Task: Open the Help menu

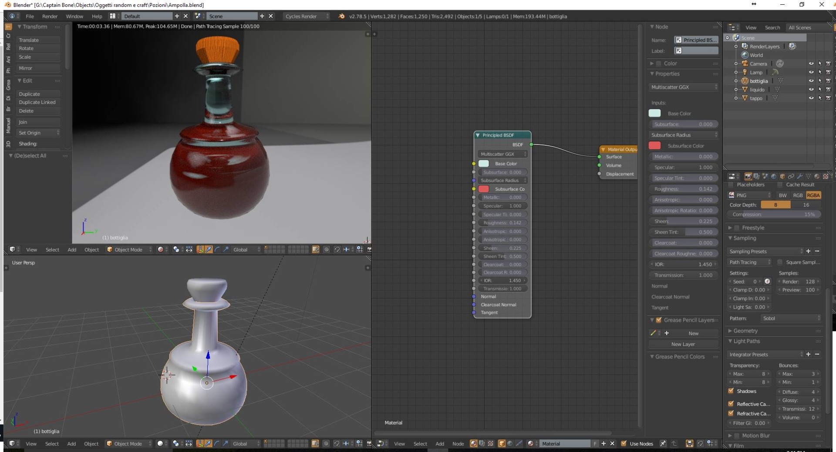Action: (x=97, y=16)
